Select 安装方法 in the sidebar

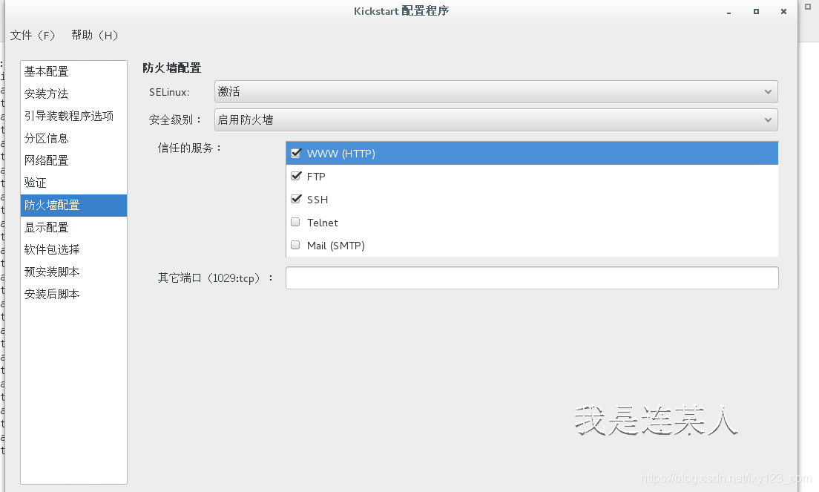click(73, 94)
